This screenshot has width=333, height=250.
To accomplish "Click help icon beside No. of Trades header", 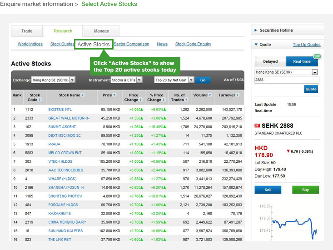I will tap(186, 100).
